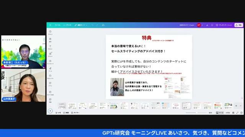Open the 時間 duration option

66,113
